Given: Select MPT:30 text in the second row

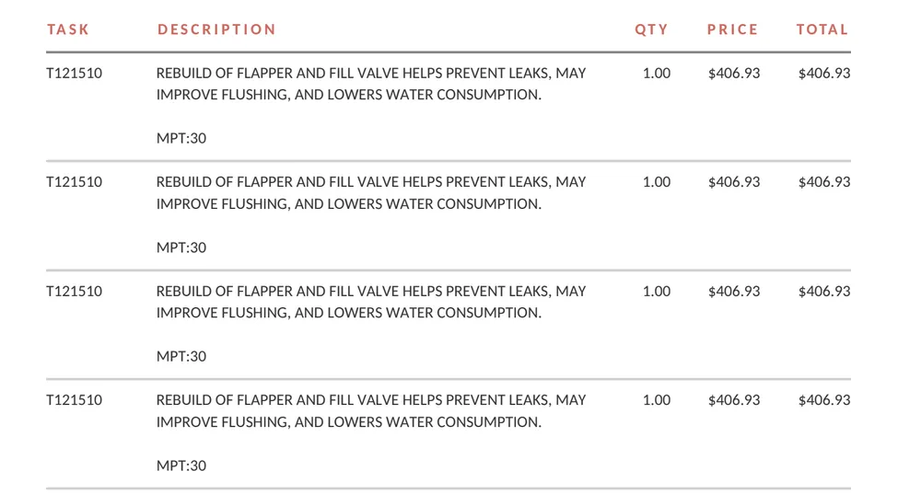Looking at the screenshot, I should (x=181, y=247).
